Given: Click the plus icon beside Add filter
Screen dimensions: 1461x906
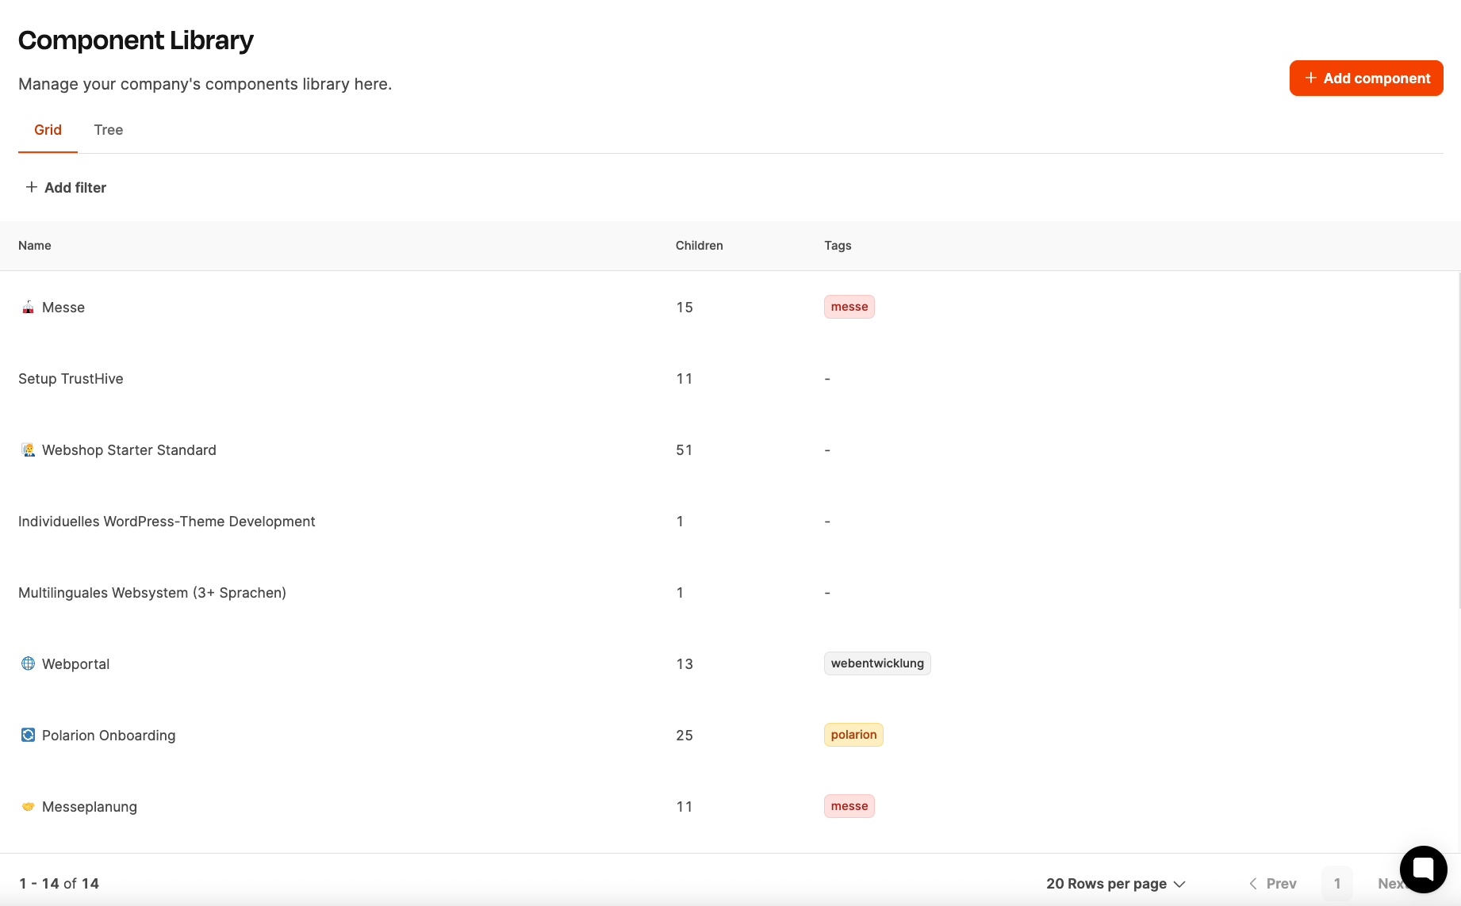Looking at the screenshot, I should [32, 187].
